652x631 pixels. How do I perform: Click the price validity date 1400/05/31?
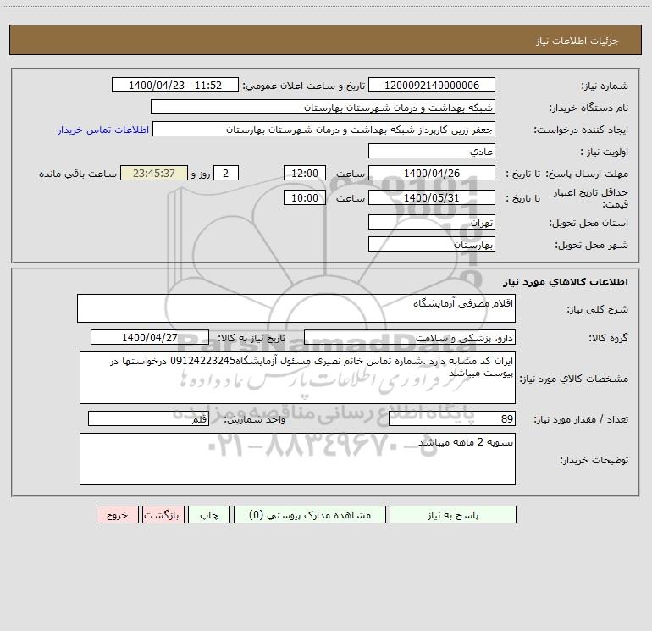pyautogui.click(x=432, y=197)
